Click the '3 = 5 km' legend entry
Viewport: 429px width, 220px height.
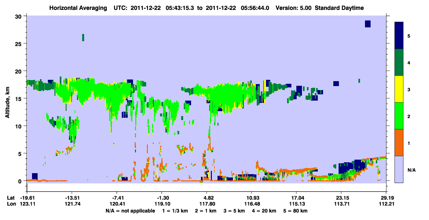pos(234,211)
